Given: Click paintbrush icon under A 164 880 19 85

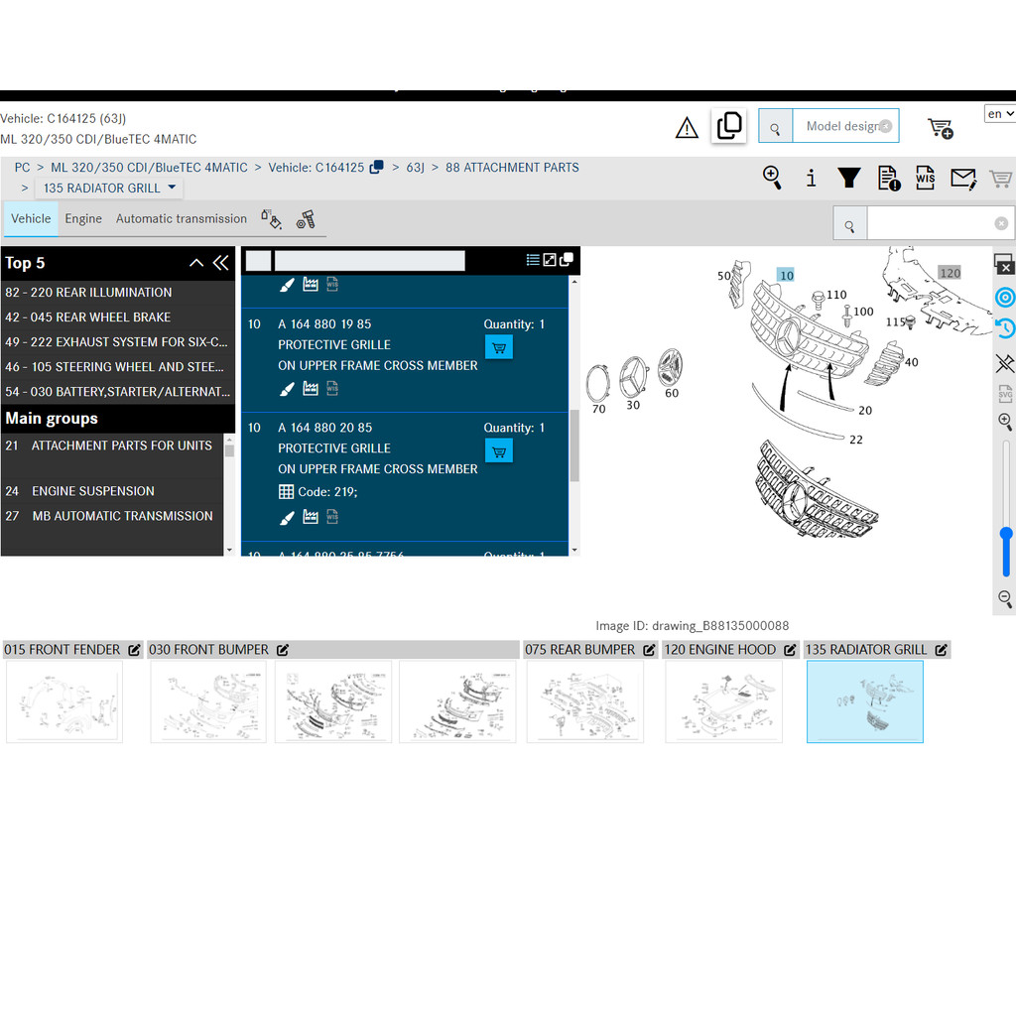Looking at the screenshot, I should [287, 389].
